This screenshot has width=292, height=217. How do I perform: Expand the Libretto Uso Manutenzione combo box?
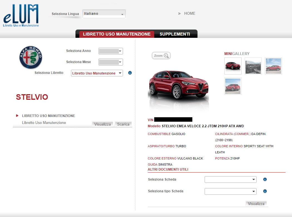point(97,73)
